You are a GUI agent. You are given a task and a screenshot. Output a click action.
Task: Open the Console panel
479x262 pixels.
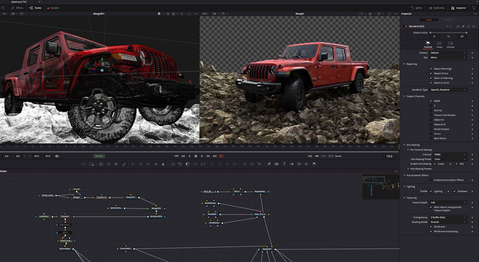[53, 8]
